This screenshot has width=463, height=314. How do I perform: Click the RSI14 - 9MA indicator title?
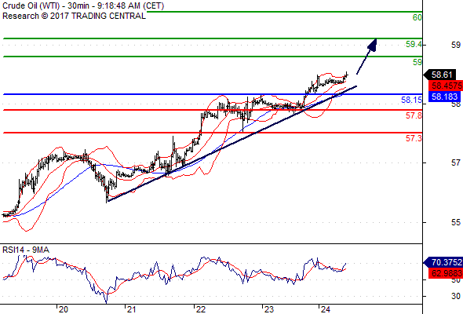pos(26,250)
